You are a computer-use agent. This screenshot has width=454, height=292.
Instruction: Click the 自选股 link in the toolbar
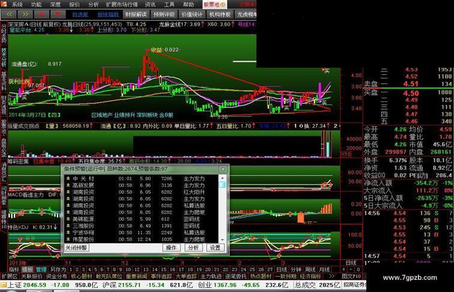(80, 14)
